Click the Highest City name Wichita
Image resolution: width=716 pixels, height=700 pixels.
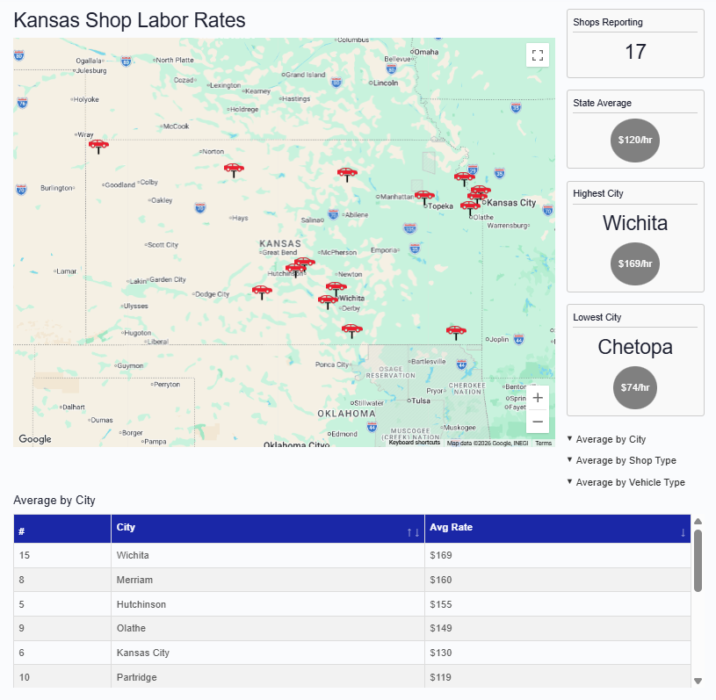635,223
